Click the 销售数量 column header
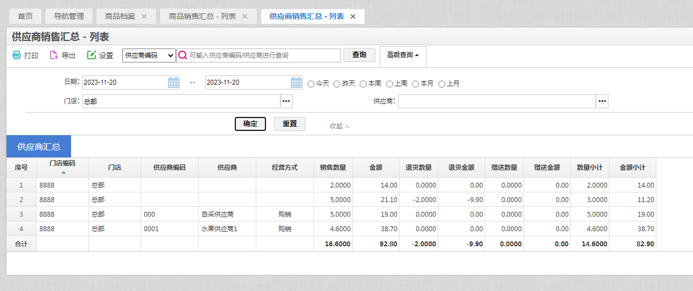The image size is (693, 291). pos(333,168)
